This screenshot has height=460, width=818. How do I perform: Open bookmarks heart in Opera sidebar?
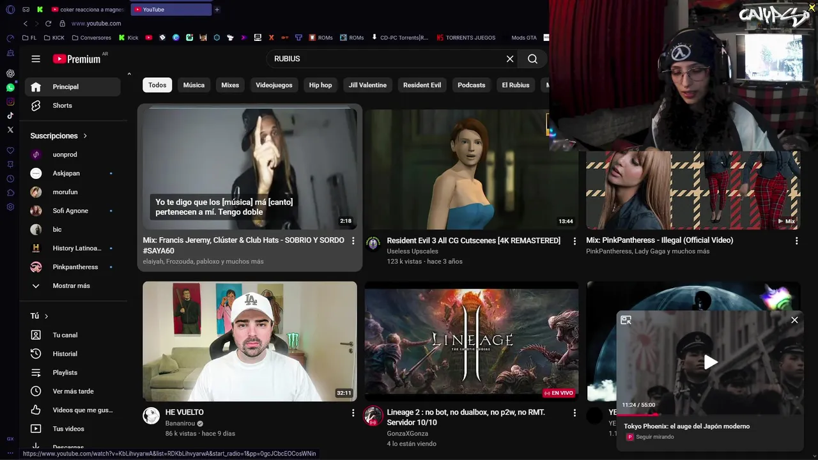click(x=10, y=151)
